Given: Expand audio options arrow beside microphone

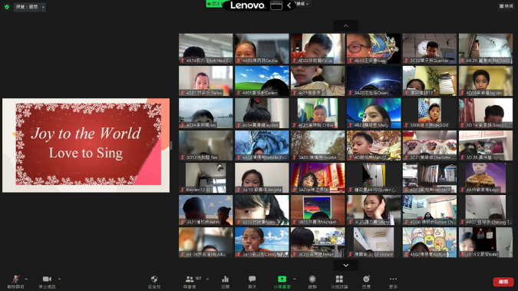Looking at the screenshot, I should pos(26,279).
